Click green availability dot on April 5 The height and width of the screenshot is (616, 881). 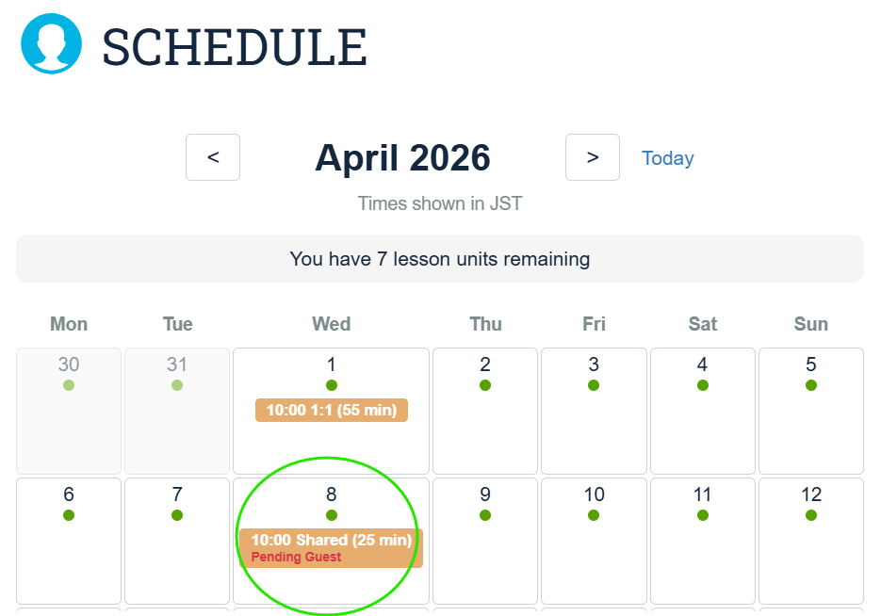point(811,385)
